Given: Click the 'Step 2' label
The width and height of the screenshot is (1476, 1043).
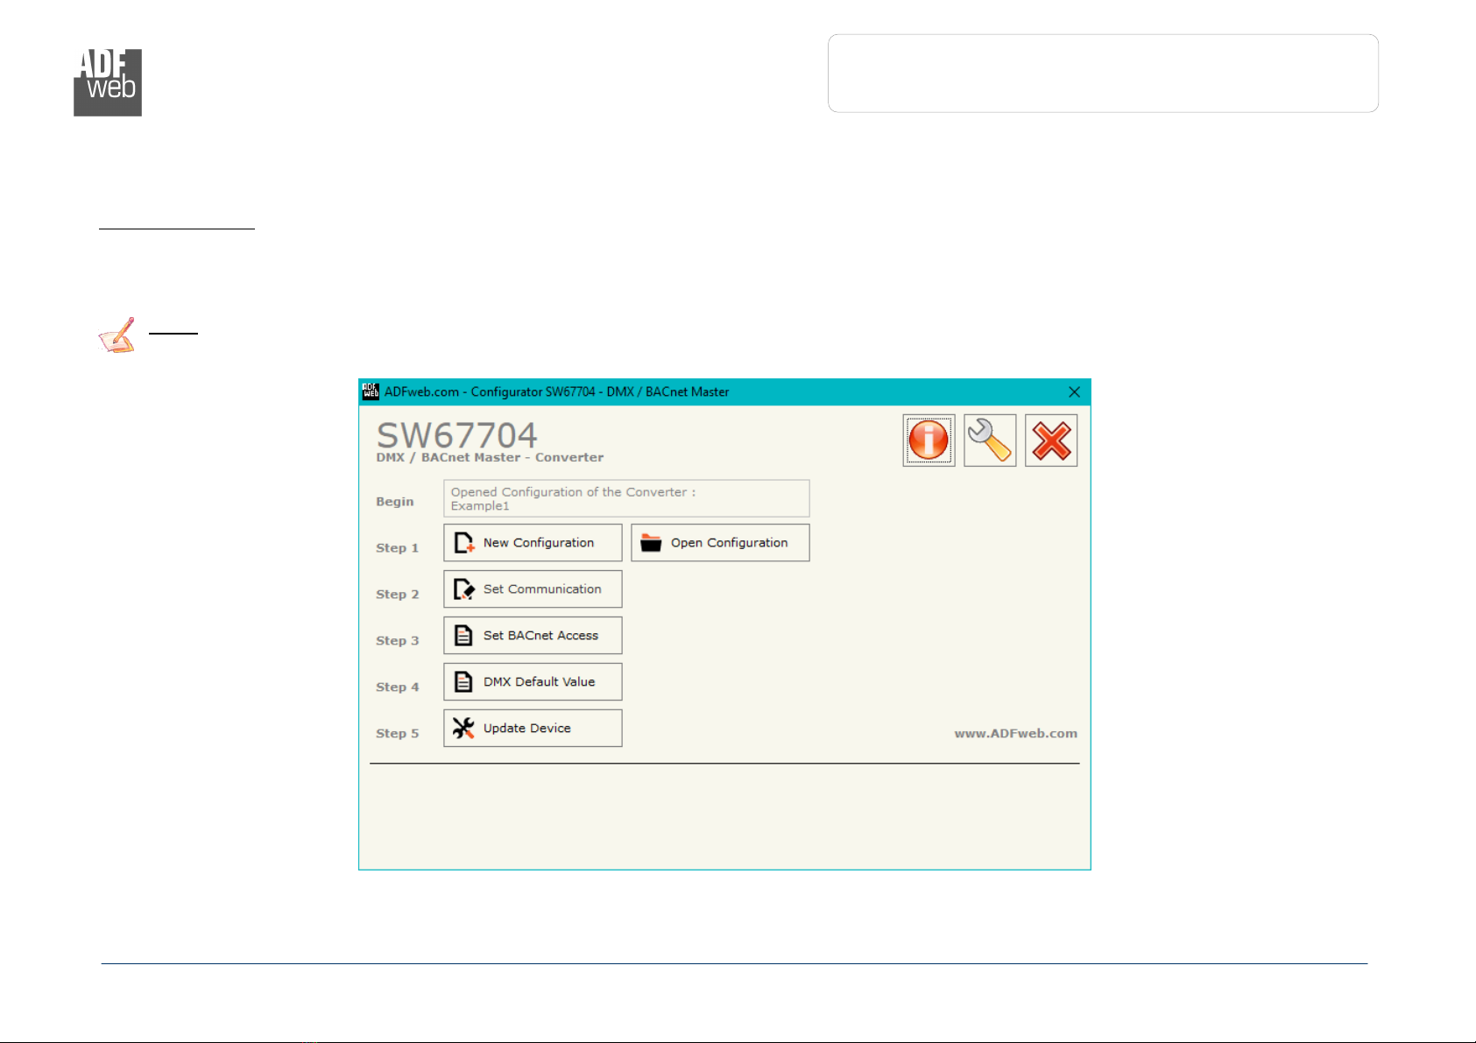Looking at the screenshot, I should [398, 595].
